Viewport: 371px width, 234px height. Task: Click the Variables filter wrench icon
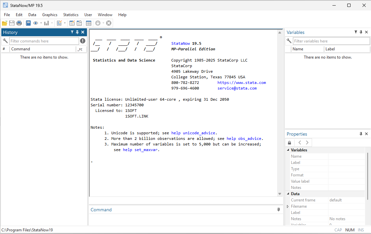click(x=289, y=41)
